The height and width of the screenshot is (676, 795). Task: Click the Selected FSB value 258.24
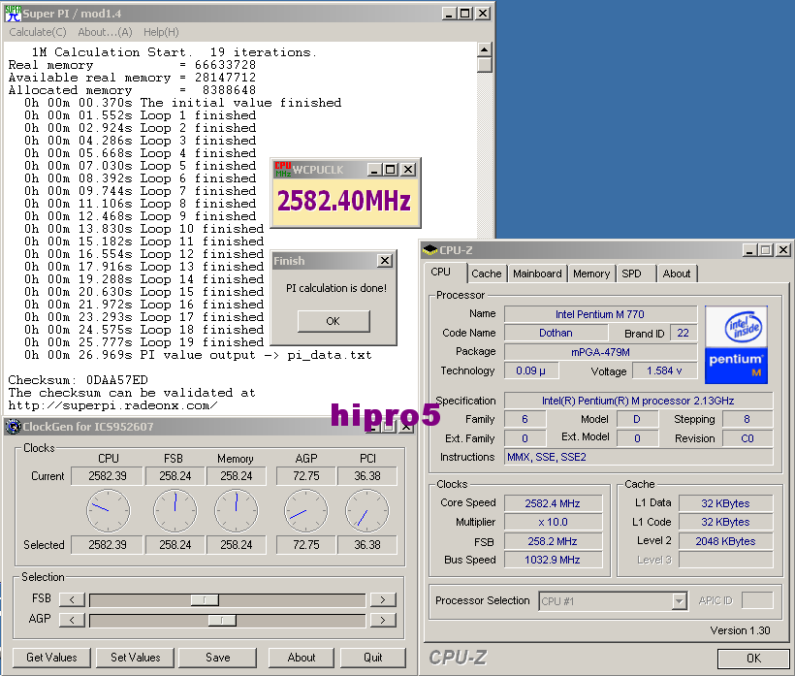tap(175, 545)
